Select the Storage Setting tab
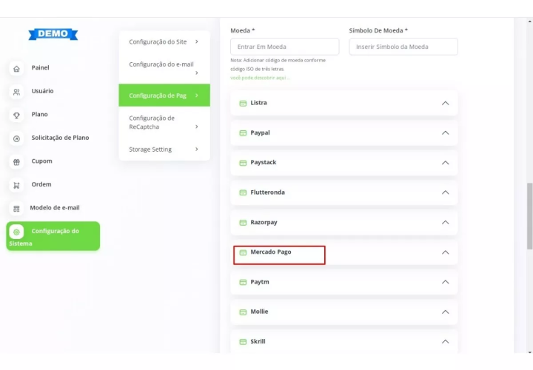The height and width of the screenshot is (370, 533). 164,149
